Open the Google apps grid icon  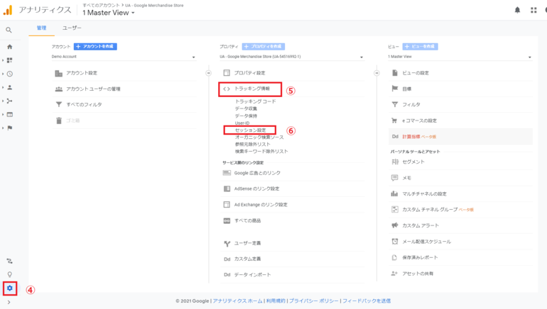[534, 10]
